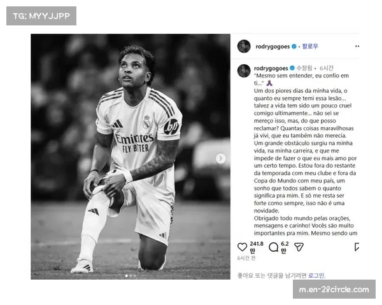Click the verified badge beside header username
The width and height of the screenshot is (382, 305).
(294, 46)
